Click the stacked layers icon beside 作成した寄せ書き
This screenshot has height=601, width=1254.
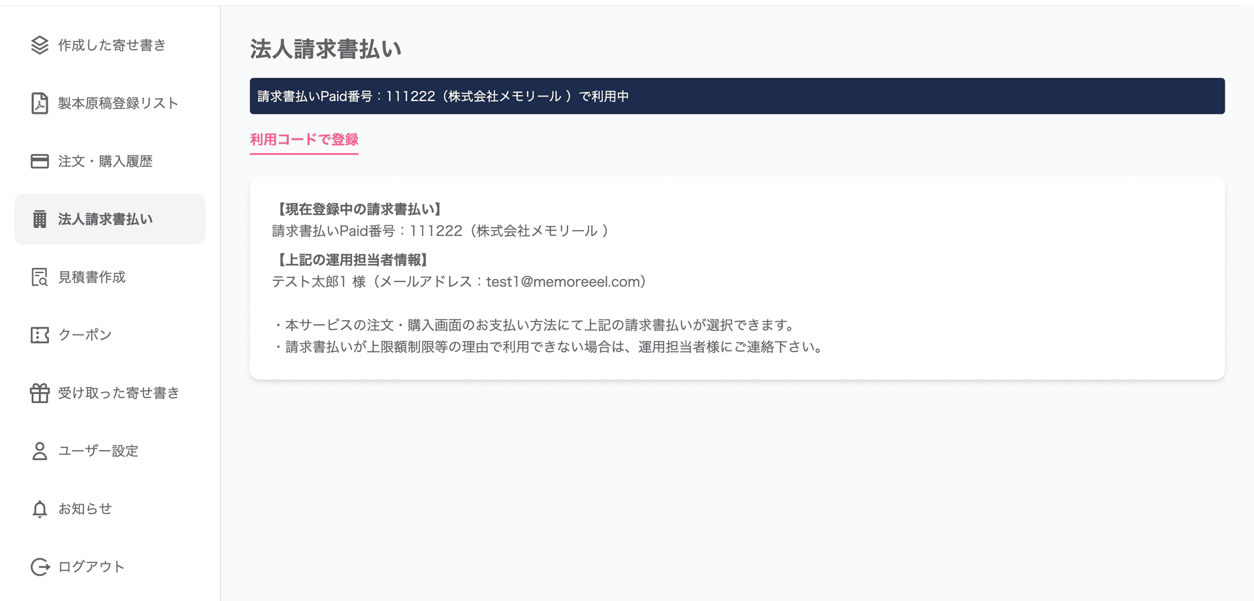40,45
